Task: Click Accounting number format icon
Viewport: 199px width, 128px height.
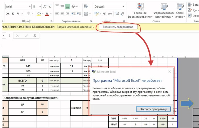Action: click(97, 14)
